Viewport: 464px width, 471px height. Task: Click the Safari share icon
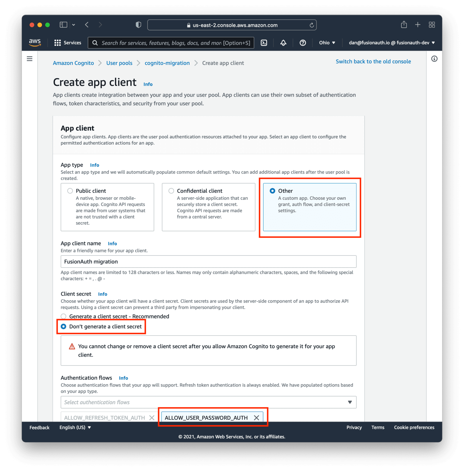[403, 25]
